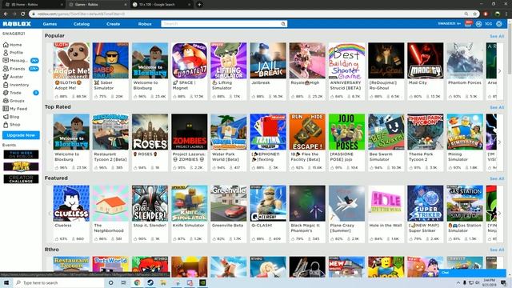Open the Robux balance icon in the header
512x288 pixels.
[x=478, y=24]
